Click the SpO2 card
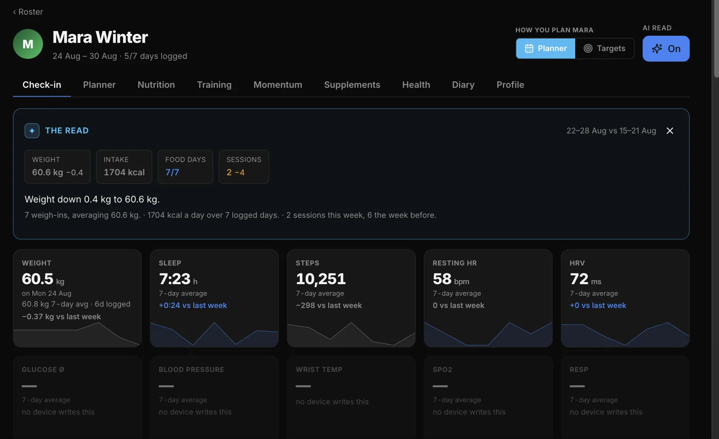719x439 pixels. [x=488, y=397]
